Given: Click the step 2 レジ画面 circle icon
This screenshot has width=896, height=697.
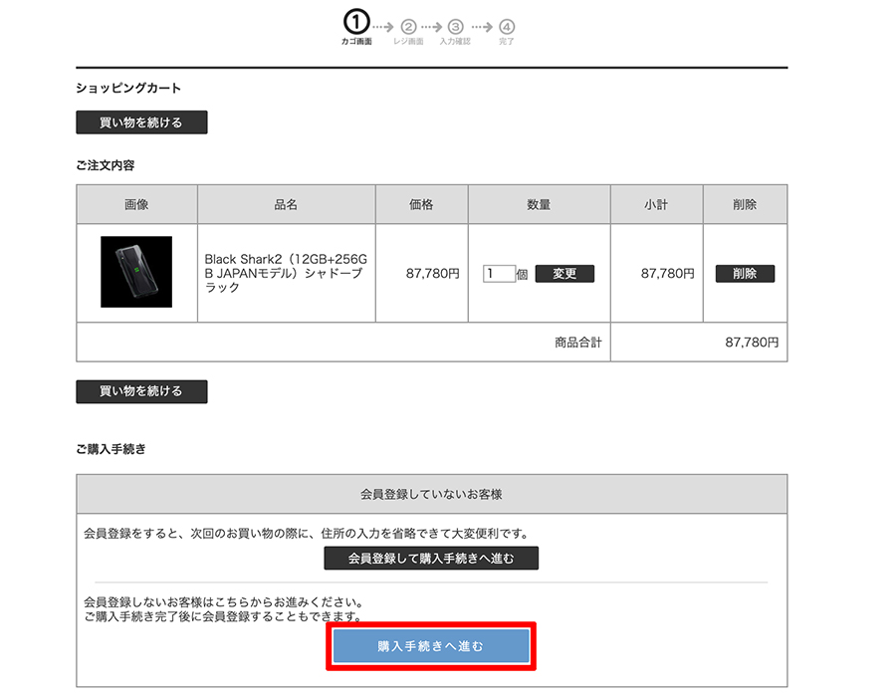Looking at the screenshot, I should pyautogui.click(x=408, y=27).
